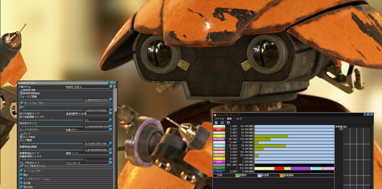Click the small button beside 感光素子サイズ value
This screenshot has height=189, width=382.
pyautogui.click(x=110, y=127)
